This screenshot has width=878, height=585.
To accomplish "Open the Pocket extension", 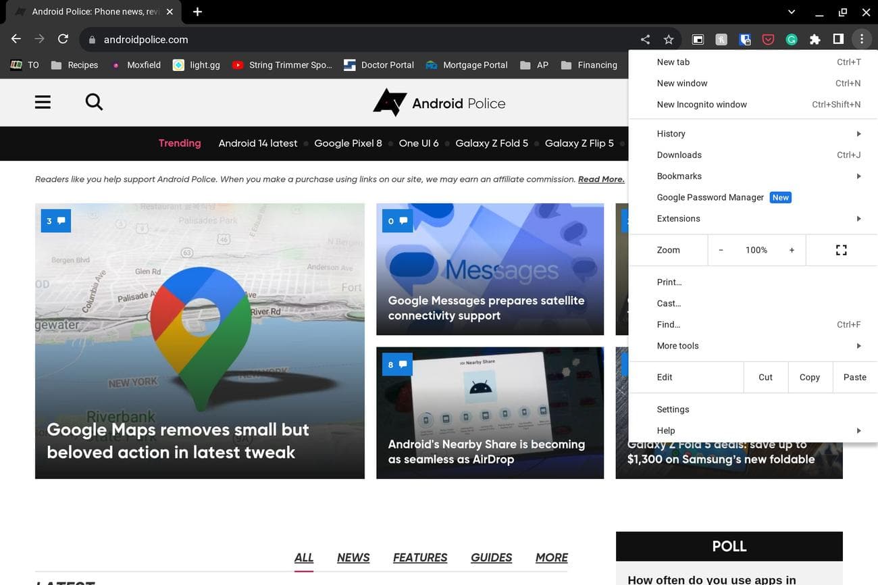I will 768,39.
